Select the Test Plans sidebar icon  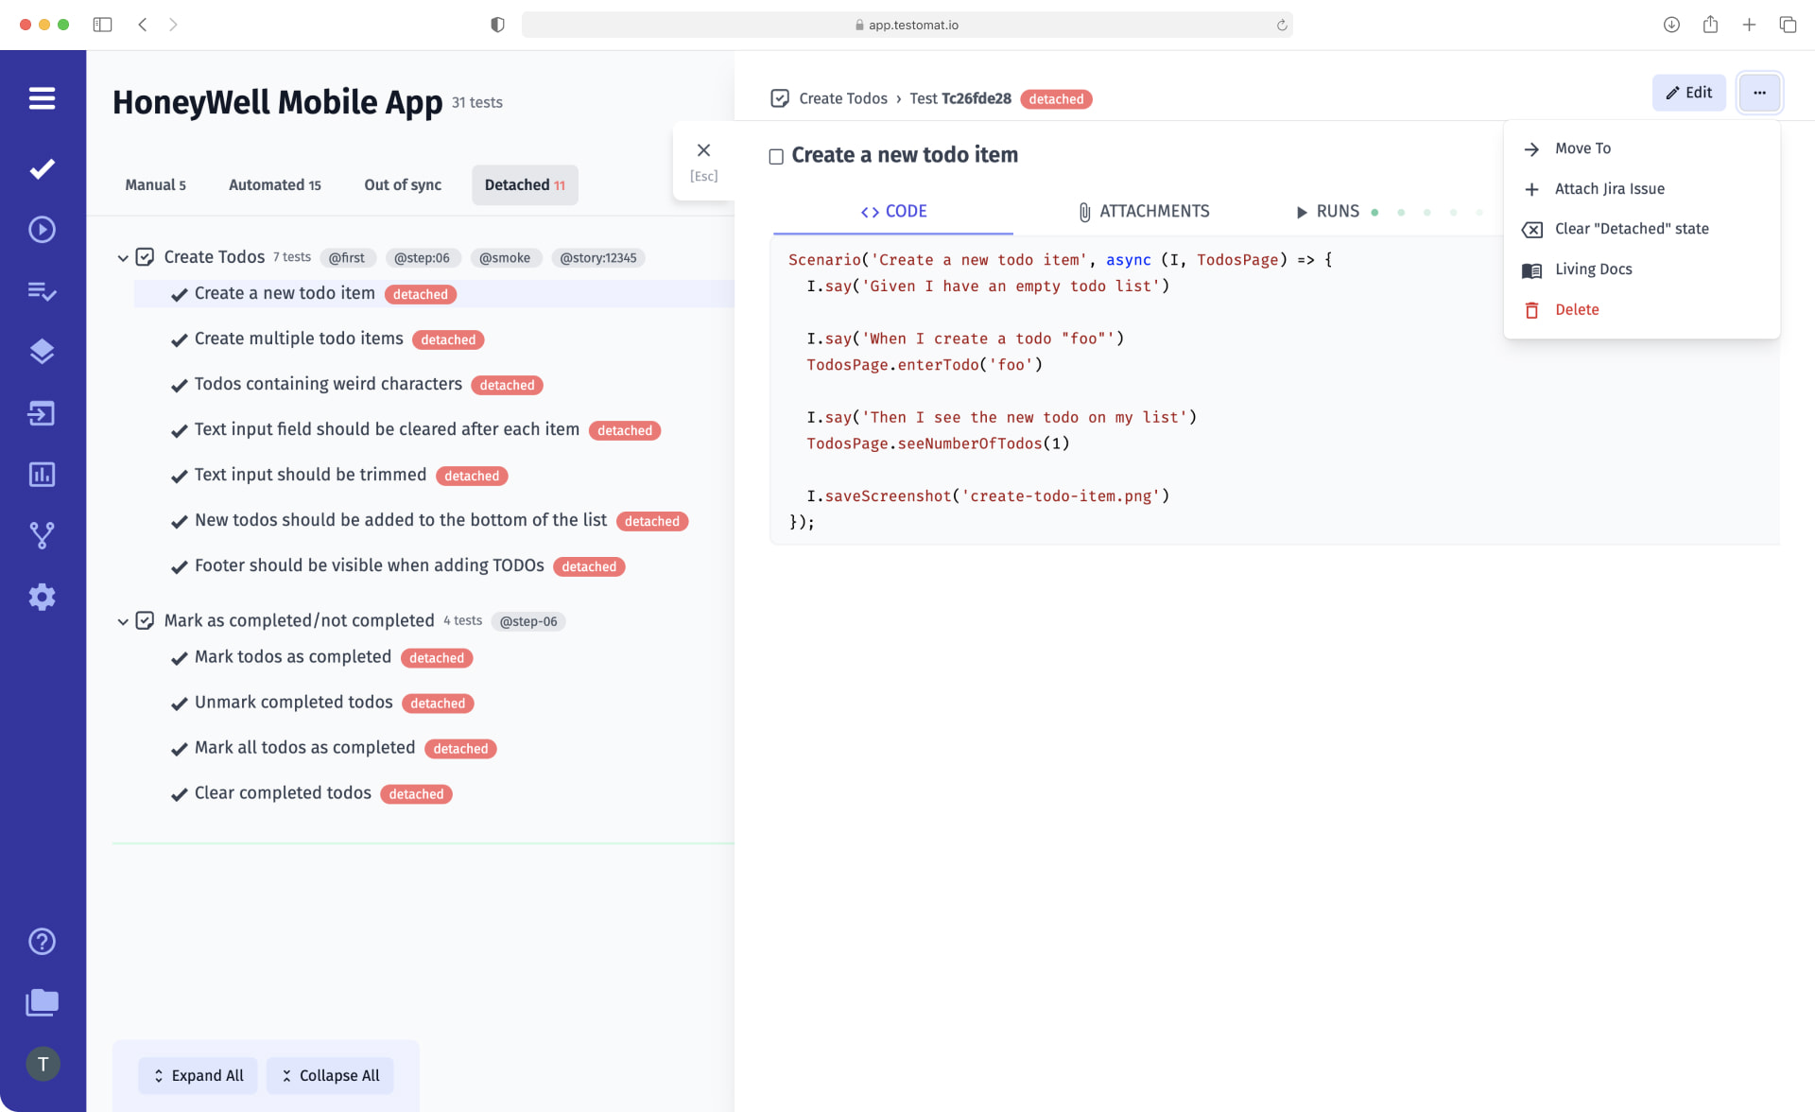[x=43, y=291]
